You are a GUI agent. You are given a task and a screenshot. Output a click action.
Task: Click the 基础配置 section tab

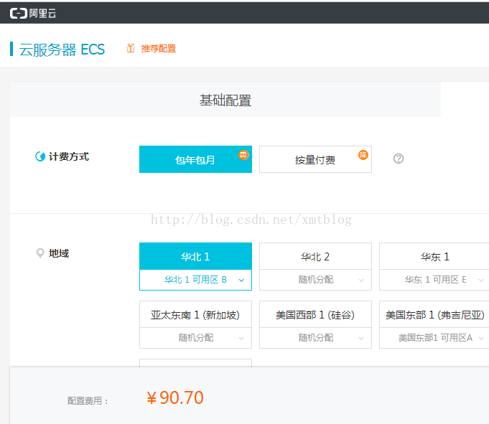pos(225,100)
